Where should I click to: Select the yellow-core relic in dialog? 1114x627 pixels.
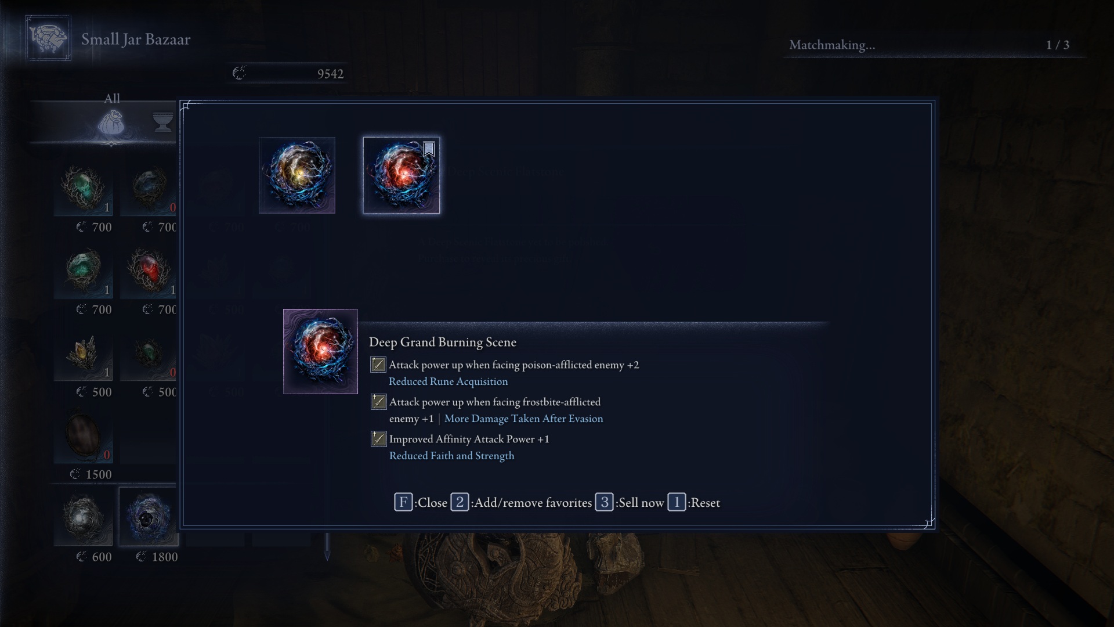[297, 175]
